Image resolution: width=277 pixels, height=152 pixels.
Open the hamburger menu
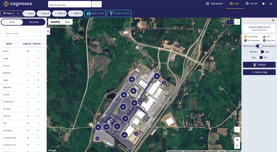(271, 4)
